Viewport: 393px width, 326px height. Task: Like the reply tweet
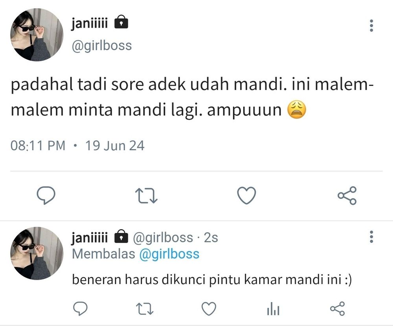point(209,308)
